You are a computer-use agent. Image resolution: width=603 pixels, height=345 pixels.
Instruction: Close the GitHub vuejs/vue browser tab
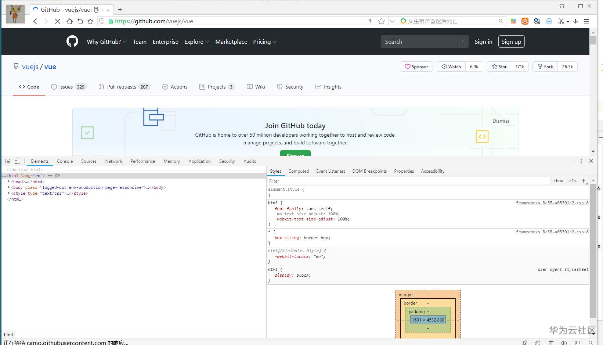[x=108, y=10]
